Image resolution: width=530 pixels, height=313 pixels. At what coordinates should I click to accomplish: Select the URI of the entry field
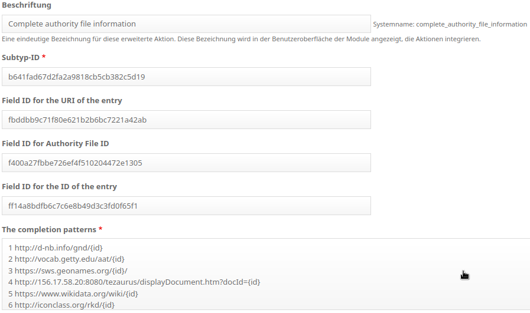(186, 120)
